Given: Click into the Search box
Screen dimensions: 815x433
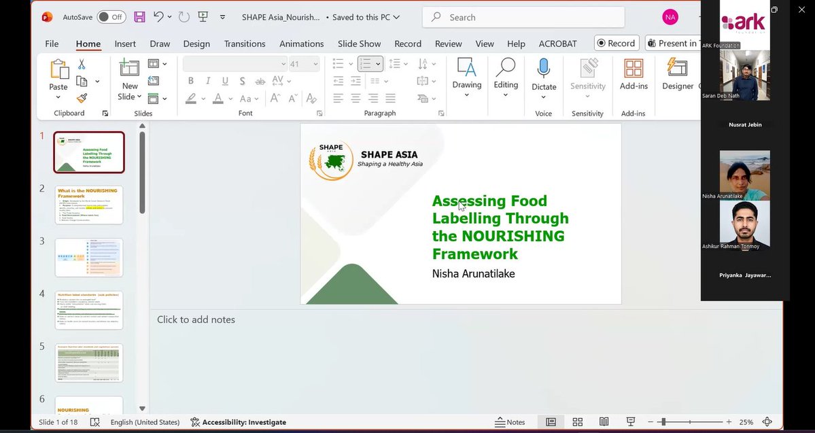Looking at the screenshot, I should [x=524, y=17].
